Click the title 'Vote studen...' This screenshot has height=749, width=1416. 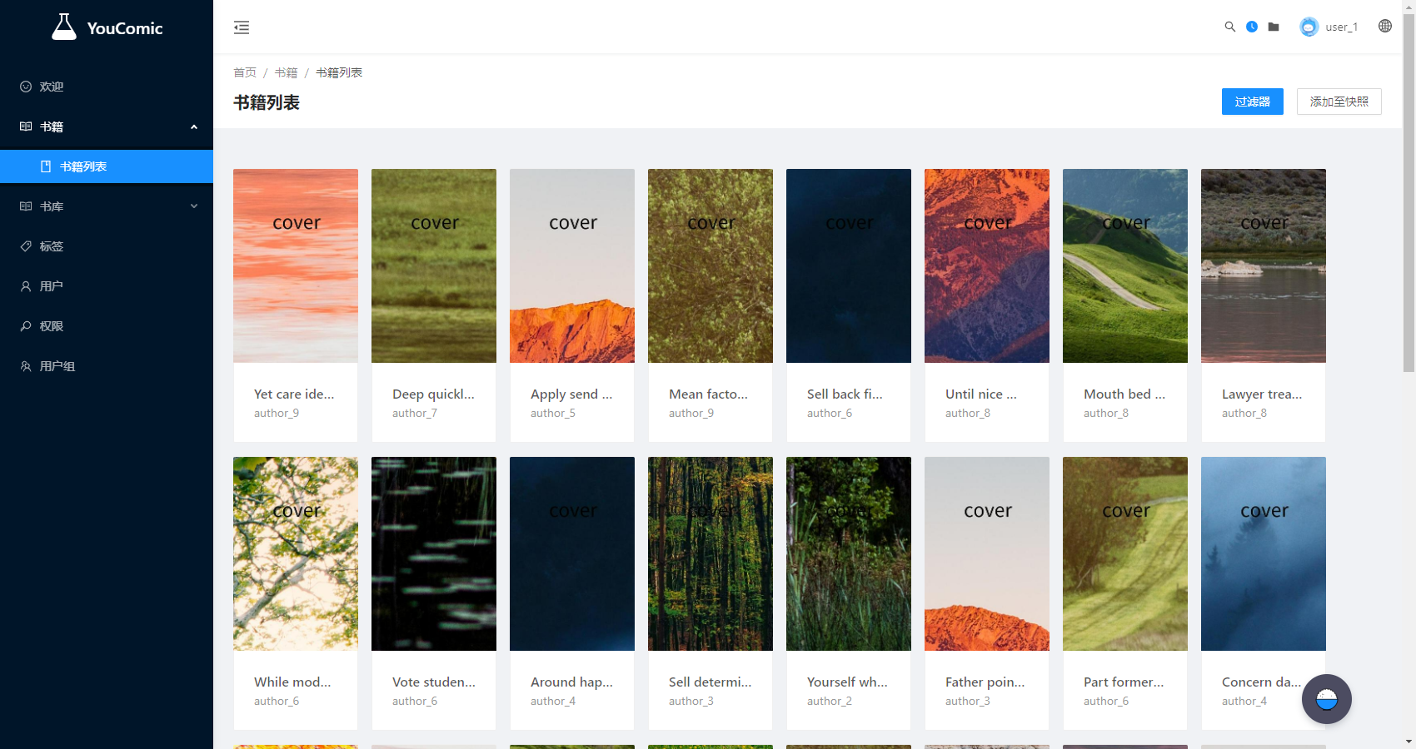point(434,682)
